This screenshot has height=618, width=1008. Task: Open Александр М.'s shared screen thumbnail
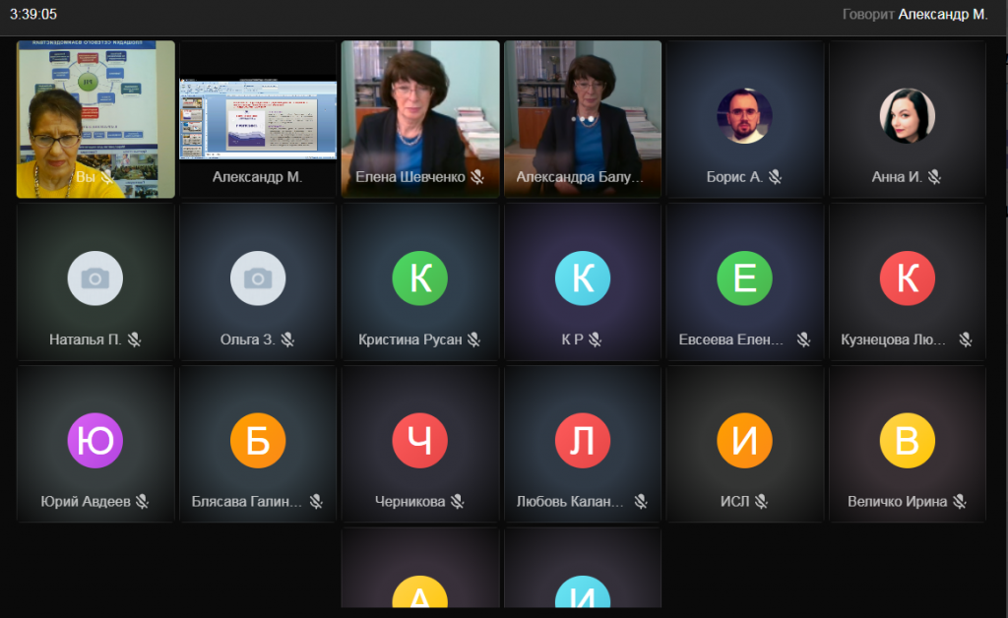click(x=258, y=119)
